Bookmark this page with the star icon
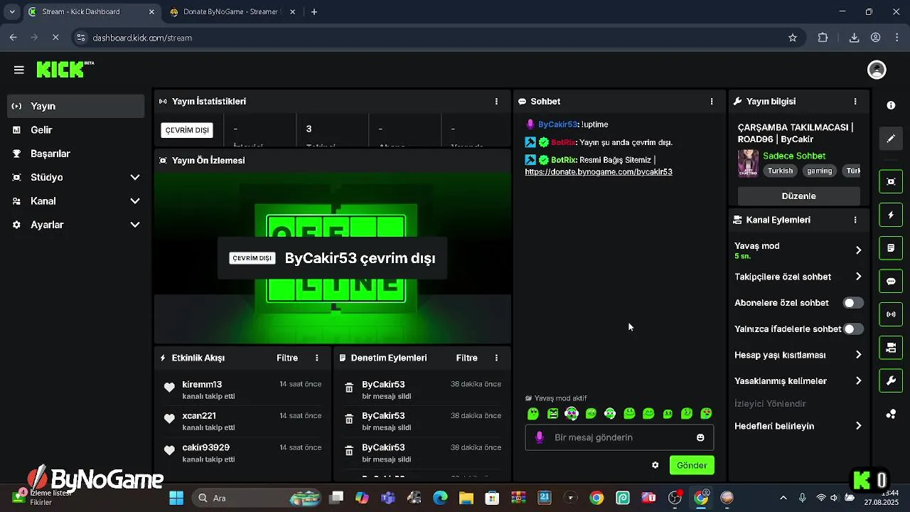The image size is (910, 512). [x=793, y=38]
